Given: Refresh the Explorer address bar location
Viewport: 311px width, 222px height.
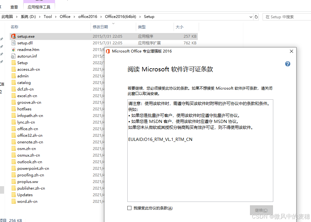Looking at the screenshot, I should click(256, 17).
